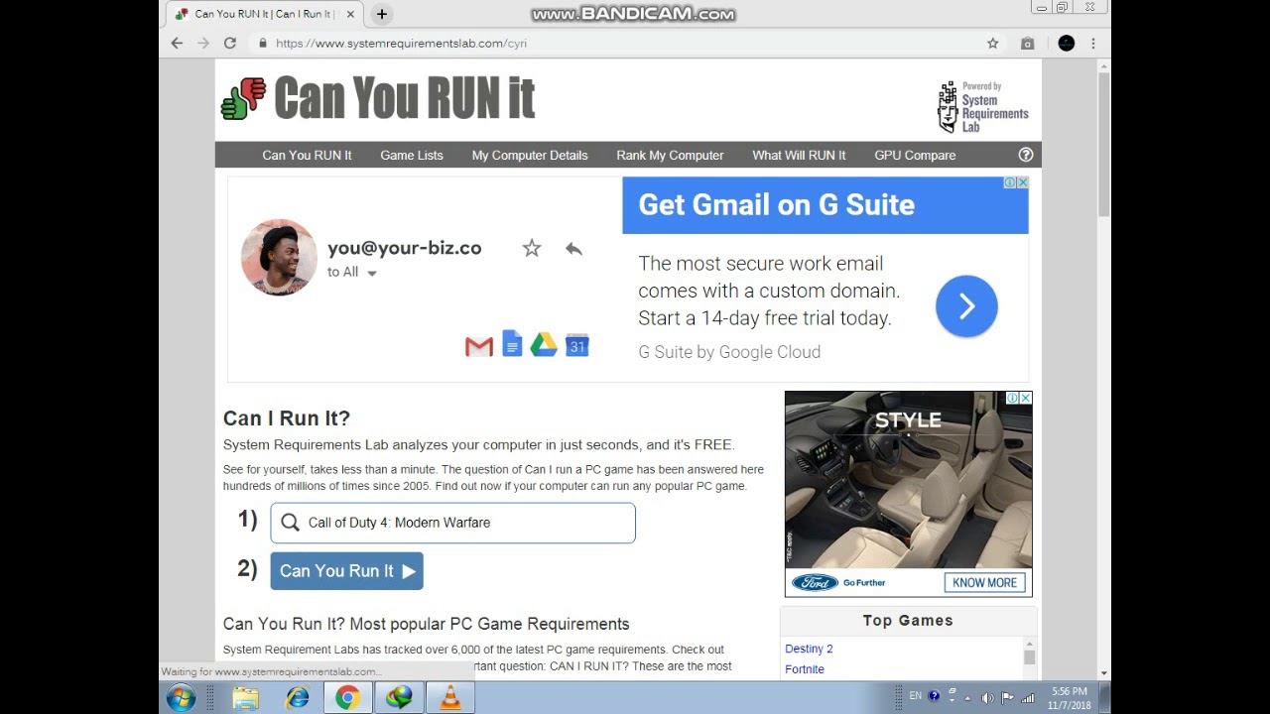Click the Action Center flag icon
Image resolution: width=1270 pixels, height=714 pixels.
point(1007,698)
